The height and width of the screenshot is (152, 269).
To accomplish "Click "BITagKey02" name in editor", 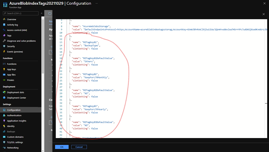I will click(90, 74).
